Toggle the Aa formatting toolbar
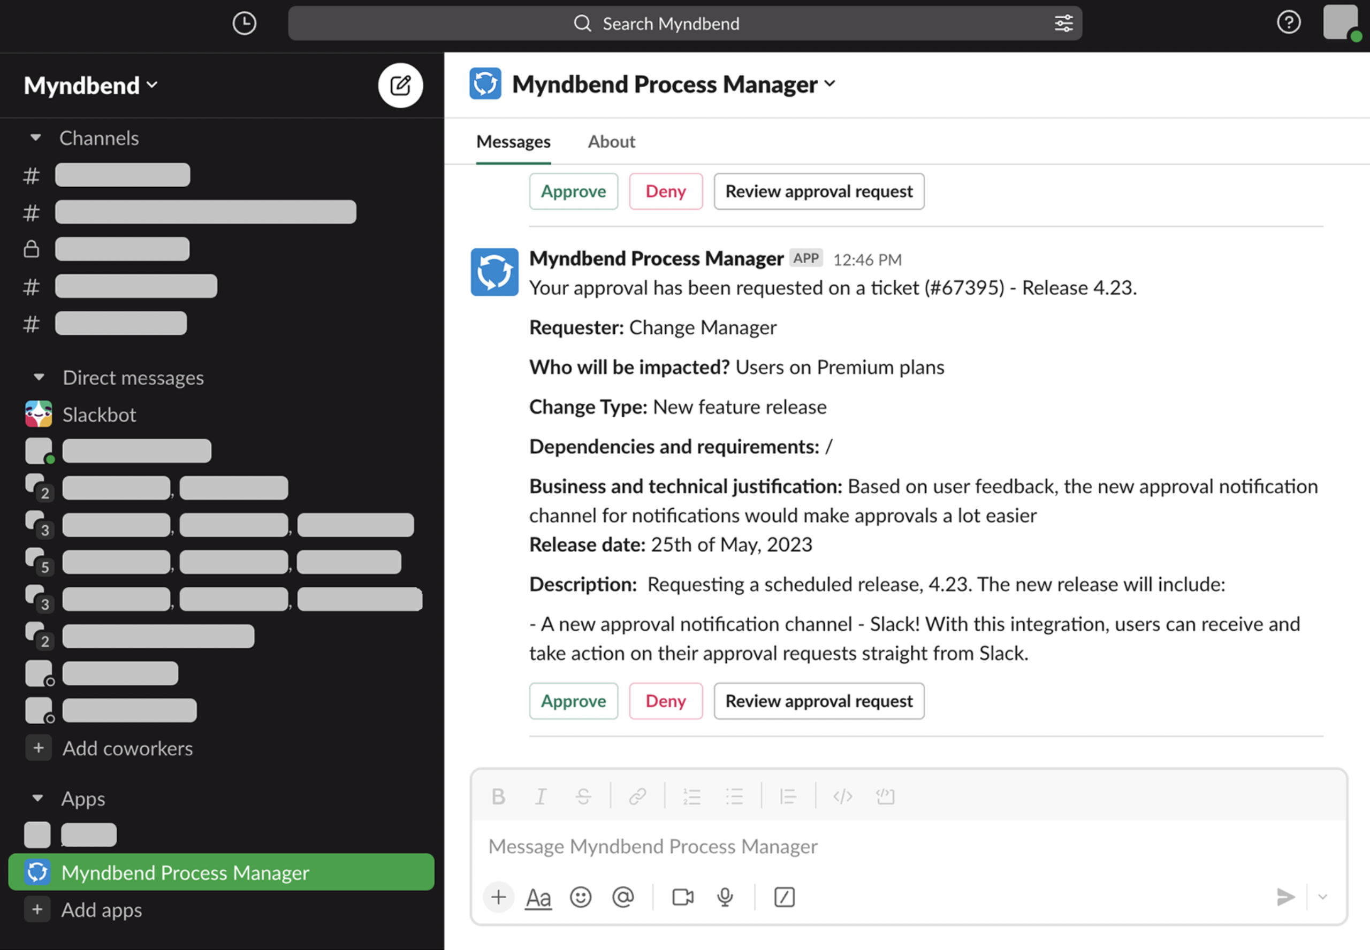This screenshot has width=1370, height=950. click(538, 898)
